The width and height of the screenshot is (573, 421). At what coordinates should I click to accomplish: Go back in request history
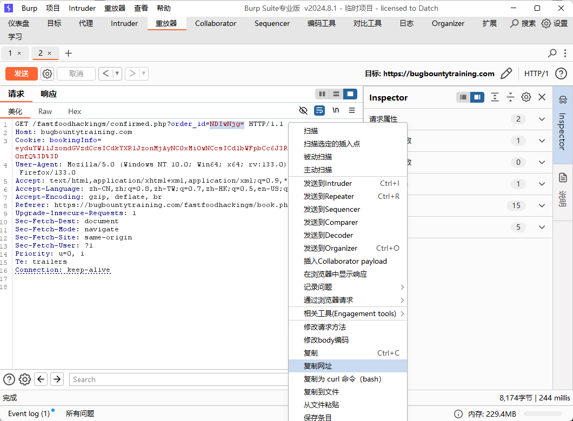click(105, 74)
